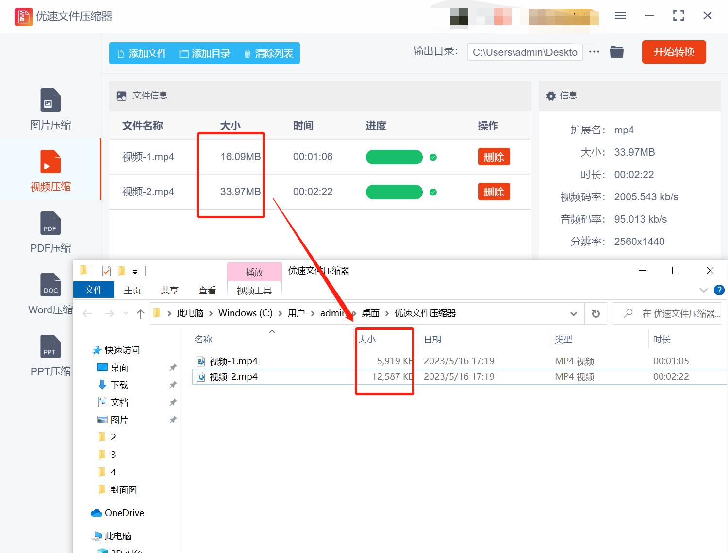
Task: Toggle the pin next to 图片
Action: 173,420
